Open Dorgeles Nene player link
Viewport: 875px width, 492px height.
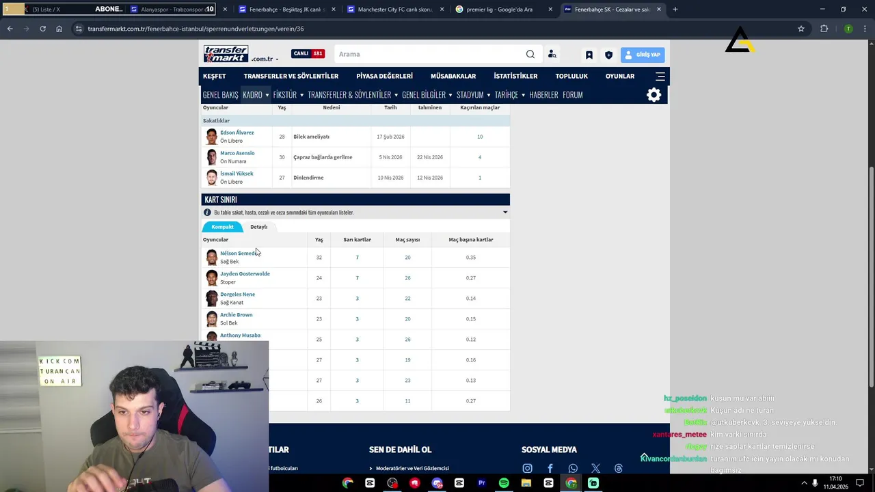pos(237,295)
